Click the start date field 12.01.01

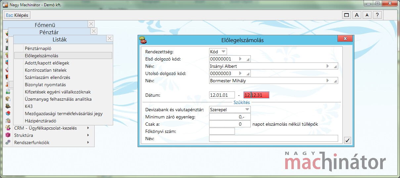click(x=222, y=95)
